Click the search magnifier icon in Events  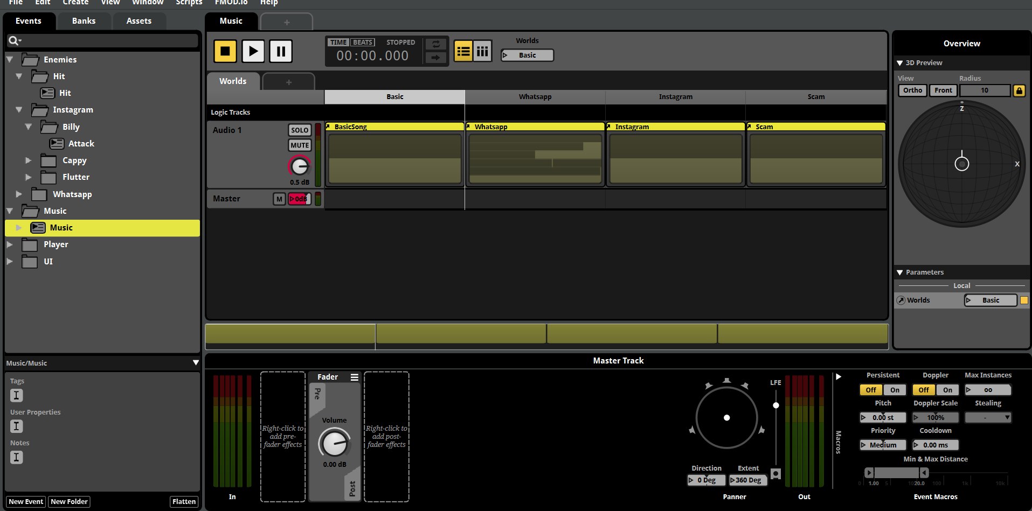tap(15, 41)
